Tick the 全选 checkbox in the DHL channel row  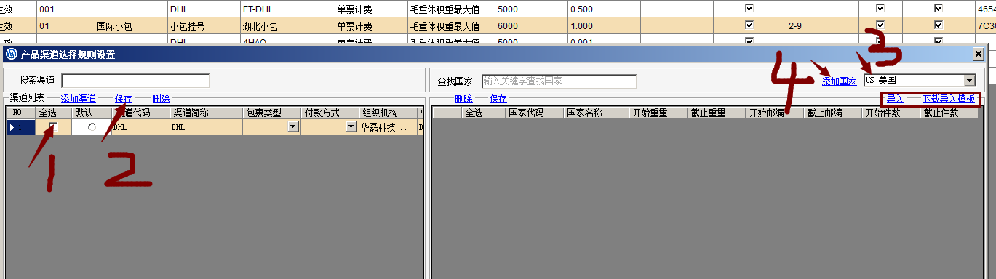coord(54,127)
